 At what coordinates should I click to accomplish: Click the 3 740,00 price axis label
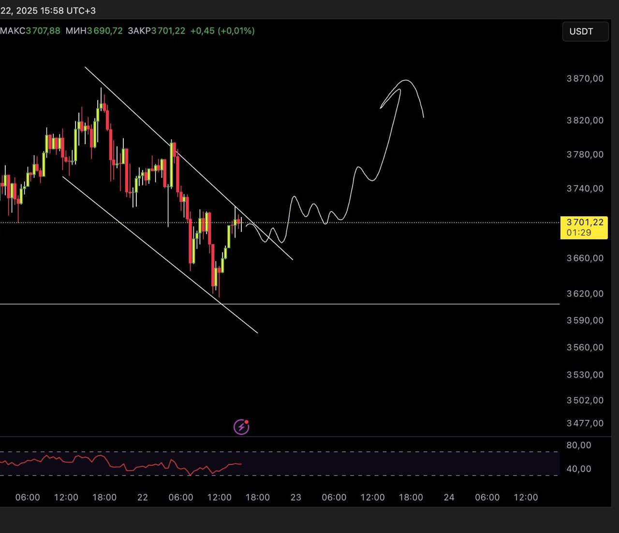pos(585,188)
